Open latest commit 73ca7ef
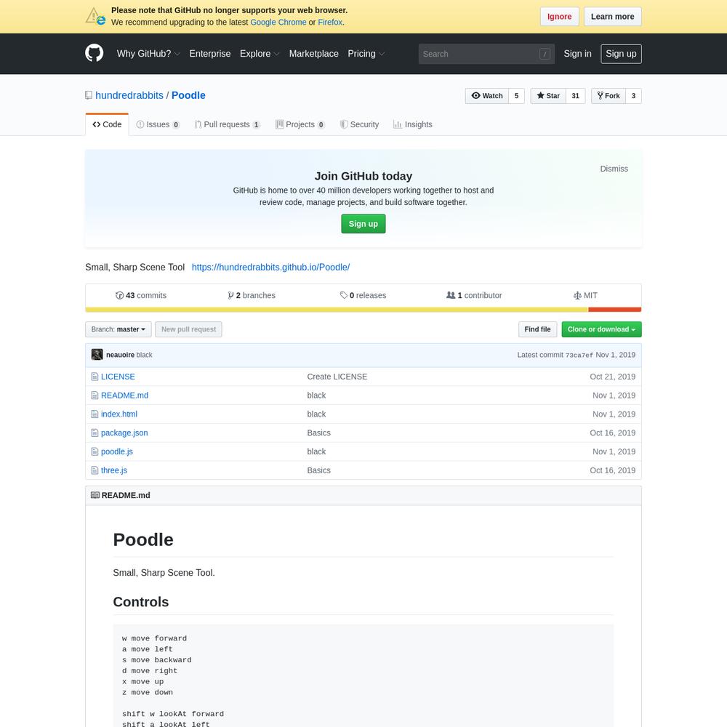The width and height of the screenshot is (727, 727). coord(579,356)
